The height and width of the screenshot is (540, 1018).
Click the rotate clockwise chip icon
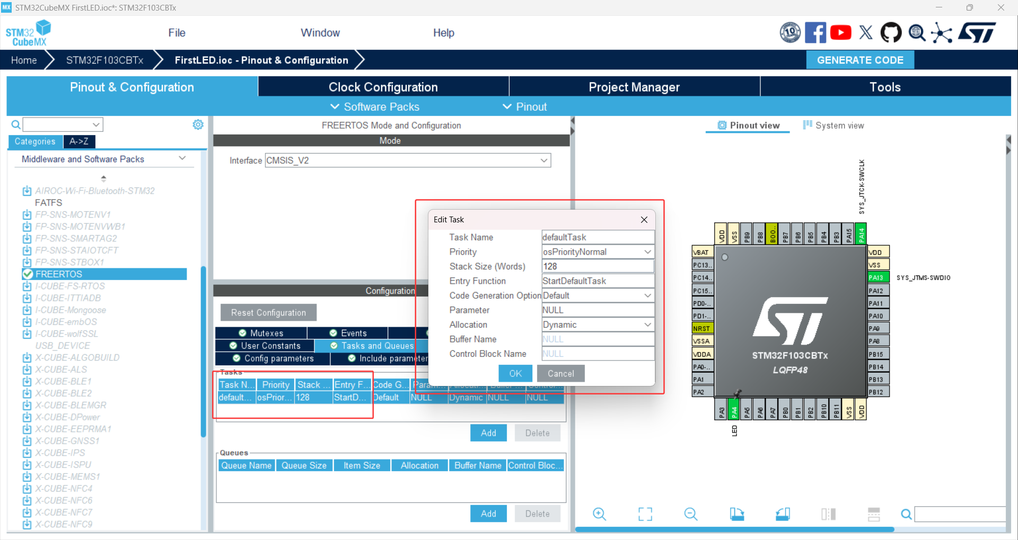click(736, 514)
